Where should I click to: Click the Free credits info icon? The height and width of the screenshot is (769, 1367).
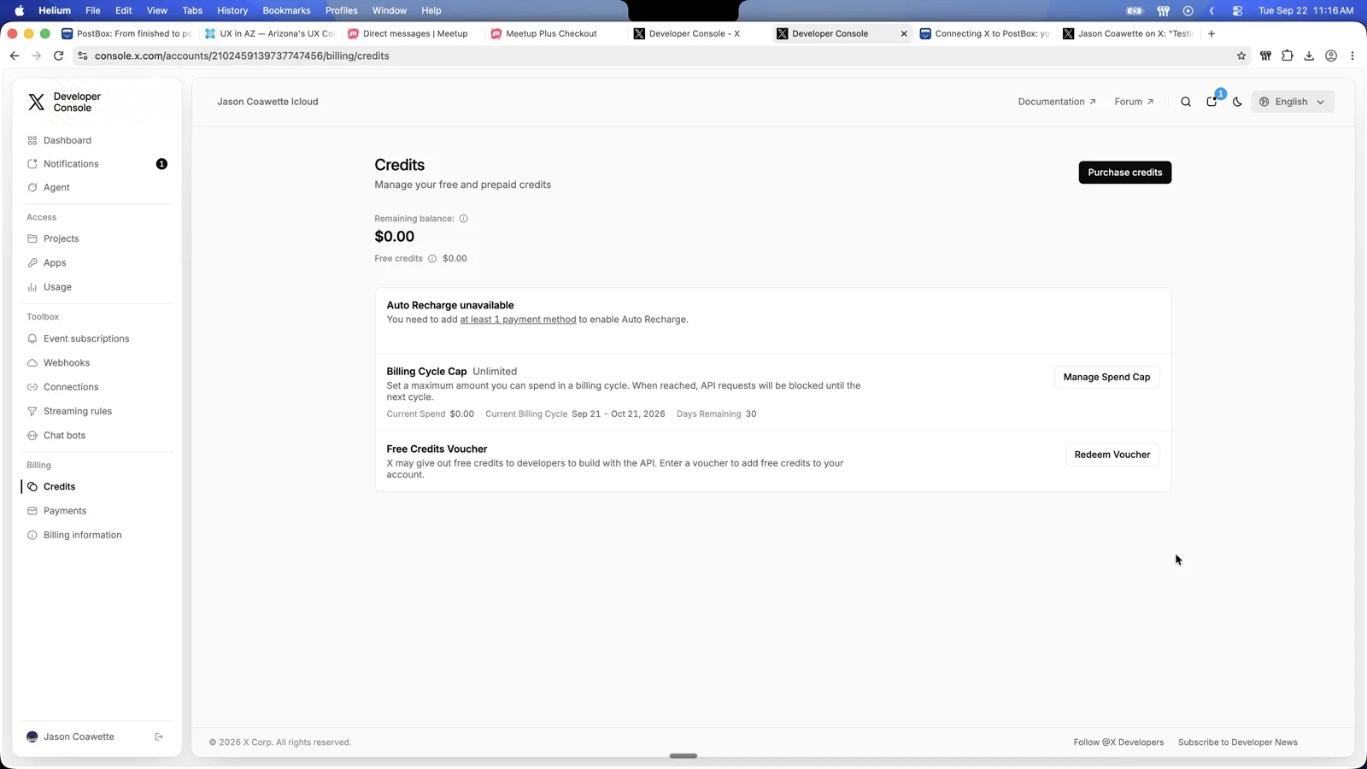click(432, 259)
